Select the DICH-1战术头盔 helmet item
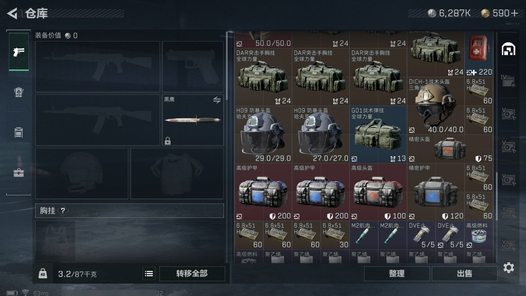 [436, 106]
